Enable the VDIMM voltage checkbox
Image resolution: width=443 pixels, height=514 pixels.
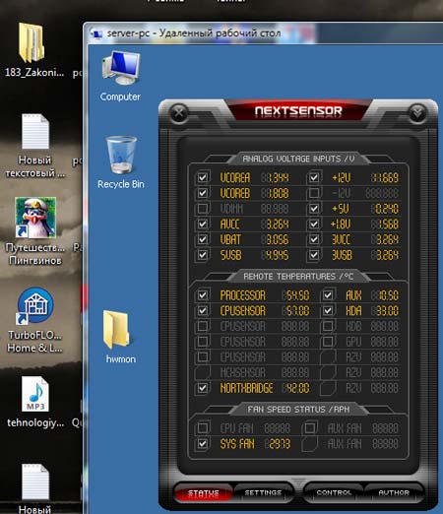tap(203, 209)
